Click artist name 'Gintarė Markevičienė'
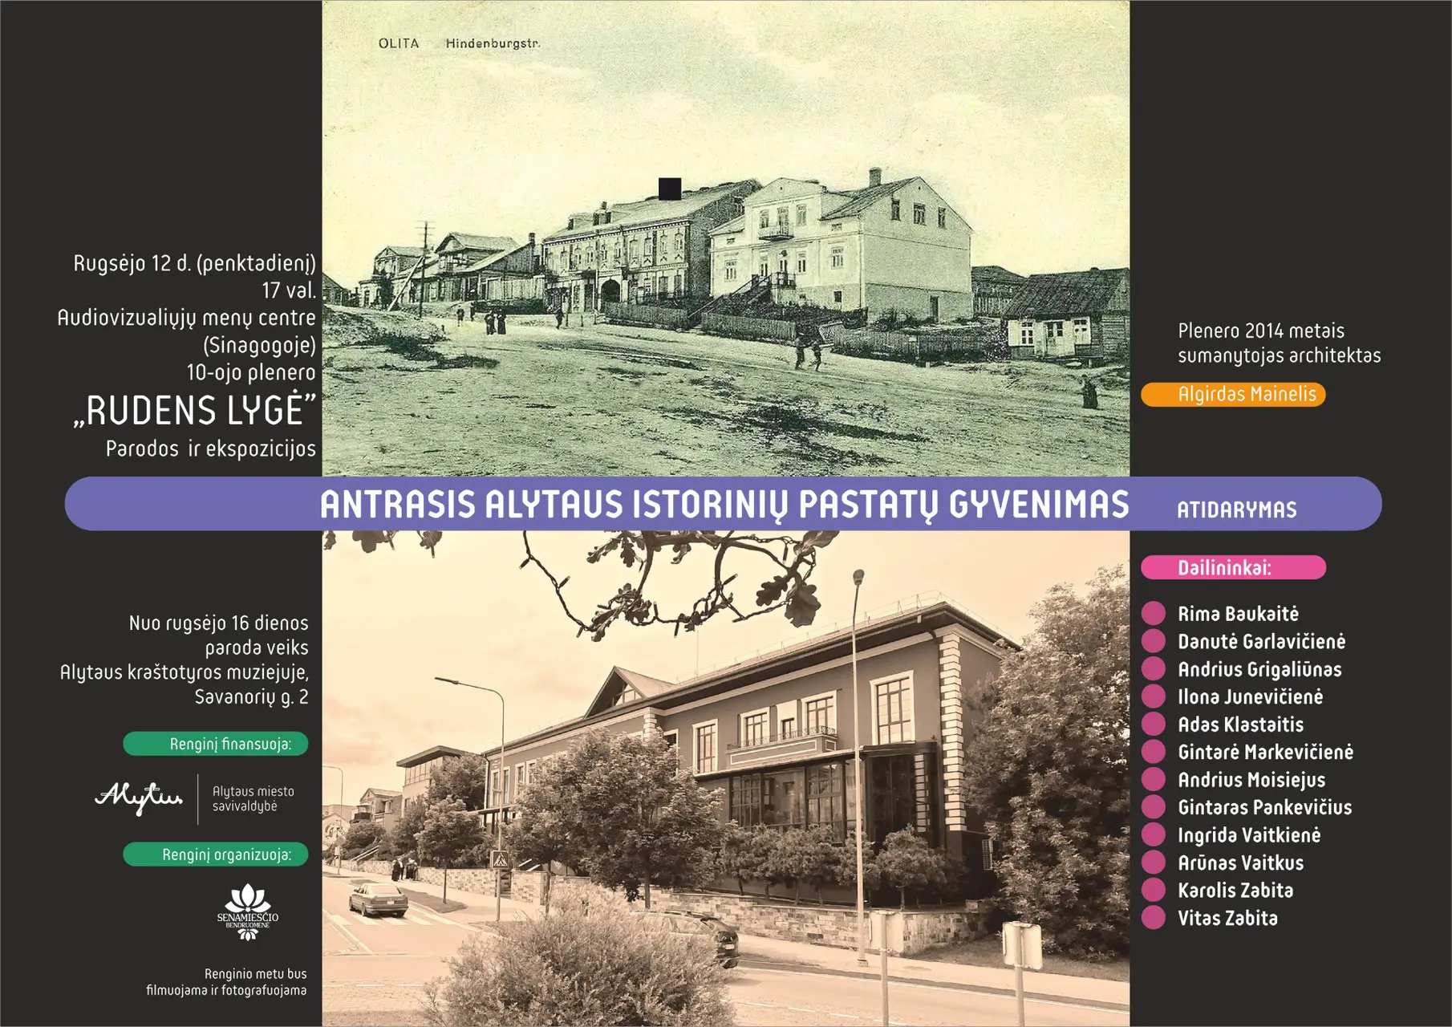The width and height of the screenshot is (1452, 1027). pos(1265,752)
